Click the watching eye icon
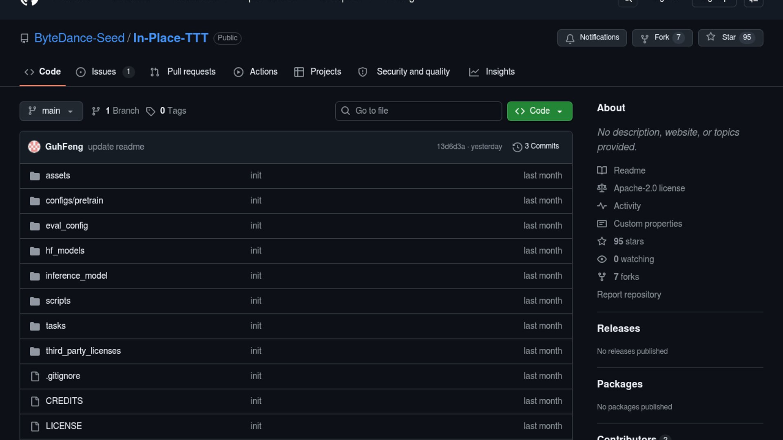Viewport: 783px width, 440px height. point(602,259)
